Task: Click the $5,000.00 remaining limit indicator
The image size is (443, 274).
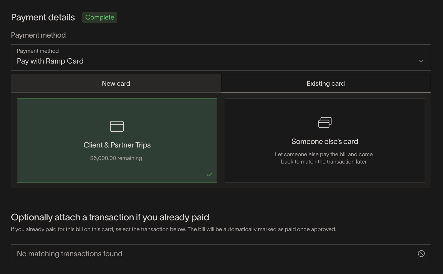Action: pos(116,158)
